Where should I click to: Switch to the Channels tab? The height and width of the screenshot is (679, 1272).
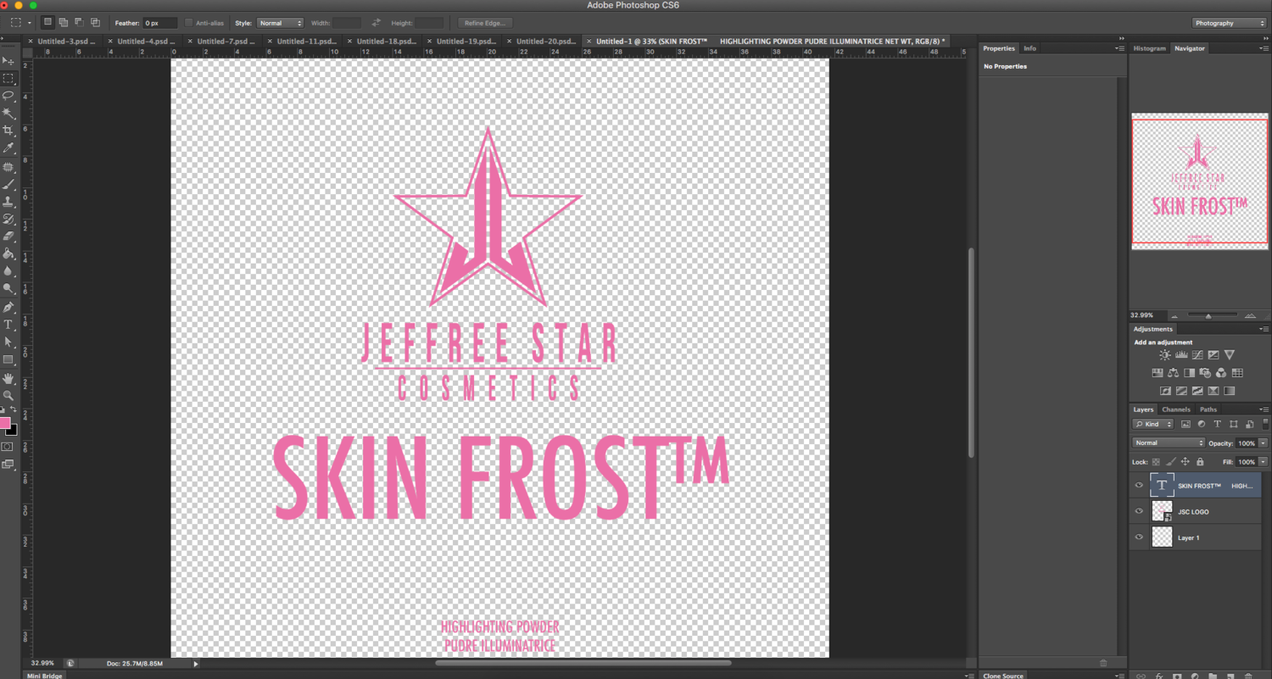(1176, 409)
